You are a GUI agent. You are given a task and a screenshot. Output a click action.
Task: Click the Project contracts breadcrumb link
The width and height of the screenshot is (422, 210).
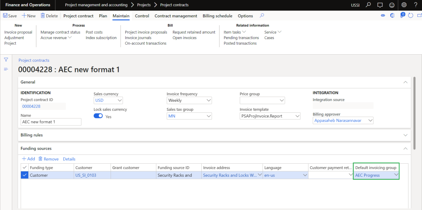click(34, 60)
